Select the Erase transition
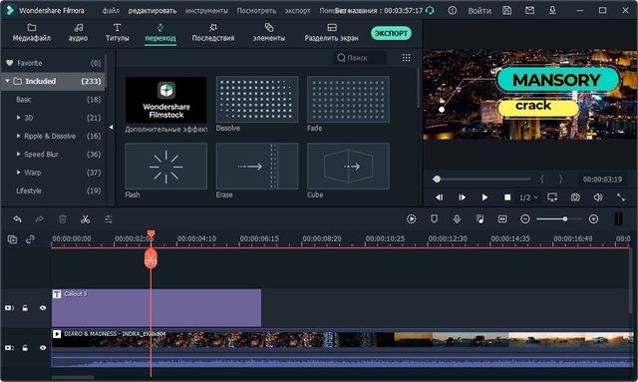638x382 pixels. point(257,167)
